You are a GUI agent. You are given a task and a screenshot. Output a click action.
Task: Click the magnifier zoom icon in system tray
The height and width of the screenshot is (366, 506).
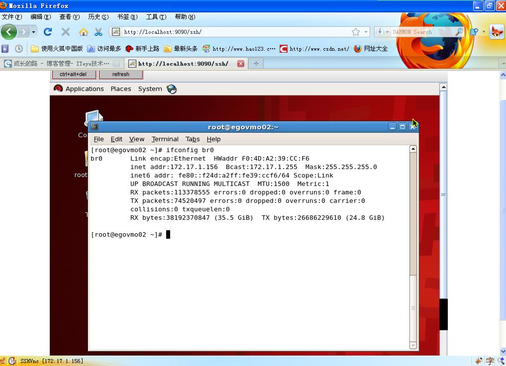pyautogui.click(x=501, y=361)
